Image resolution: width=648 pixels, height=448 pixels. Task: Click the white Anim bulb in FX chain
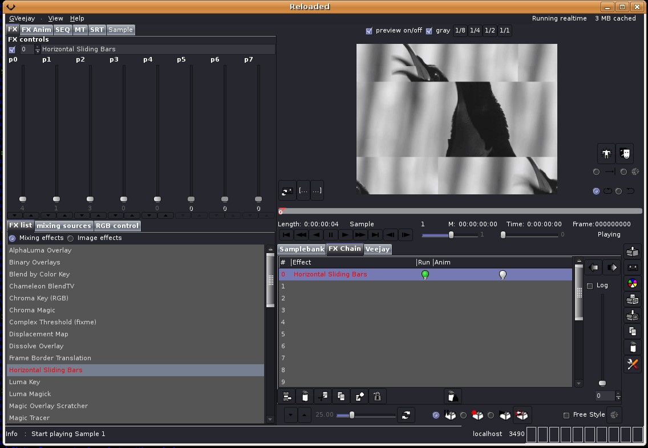point(503,275)
